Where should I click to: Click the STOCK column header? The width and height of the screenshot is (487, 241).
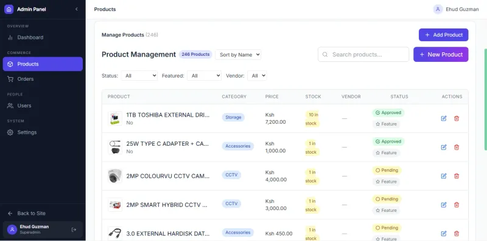(x=314, y=97)
